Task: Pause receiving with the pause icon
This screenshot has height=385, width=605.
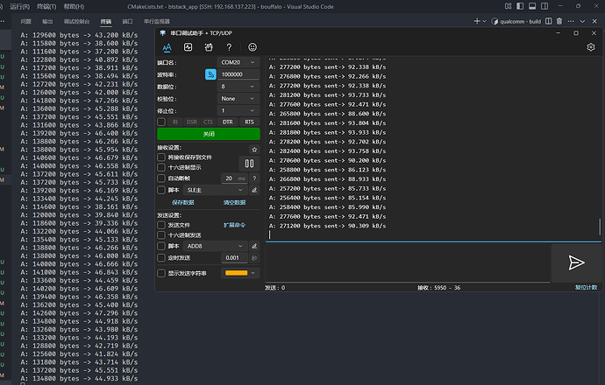Action: coord(249,164)
